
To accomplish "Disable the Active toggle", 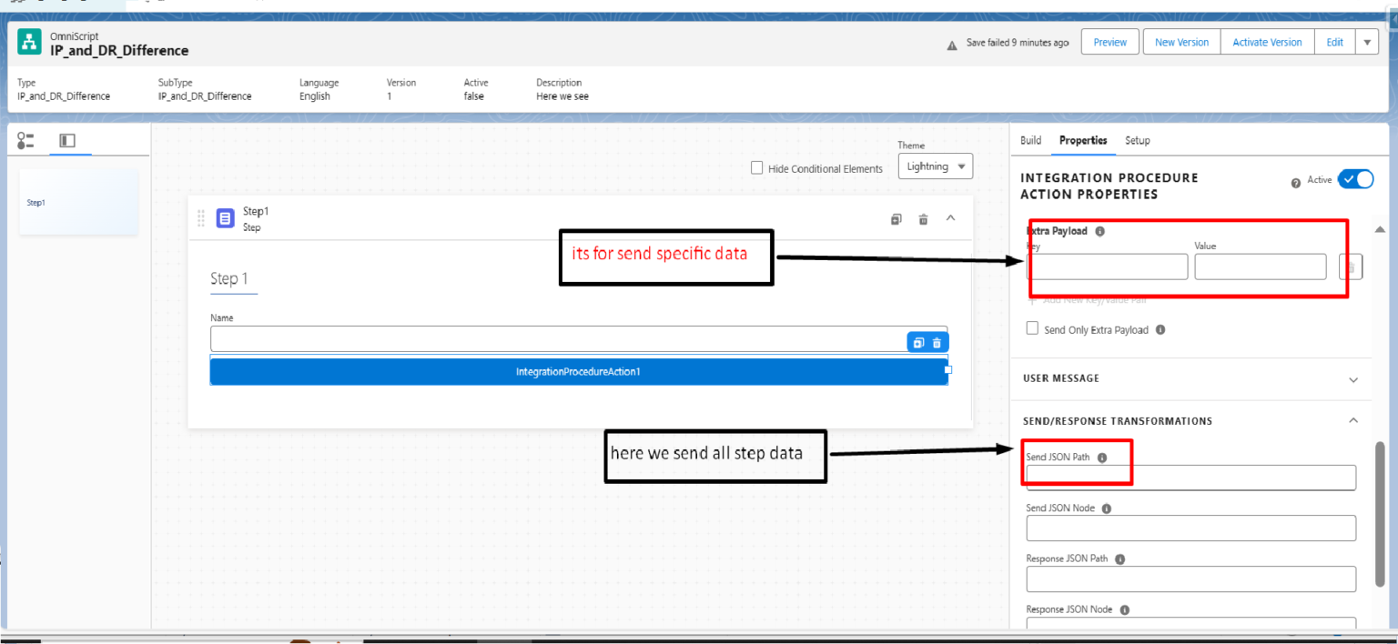I will (x=1356, y=179).
